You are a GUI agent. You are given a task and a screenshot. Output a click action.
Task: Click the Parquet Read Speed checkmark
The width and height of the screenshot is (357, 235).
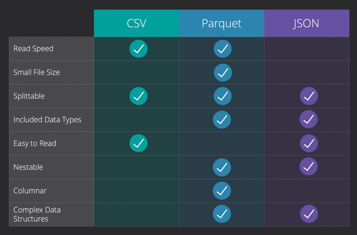[x=223, y=49]
